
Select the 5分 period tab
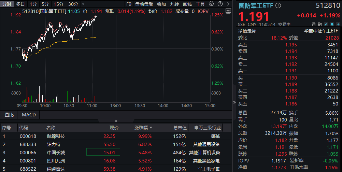point(45,4)
